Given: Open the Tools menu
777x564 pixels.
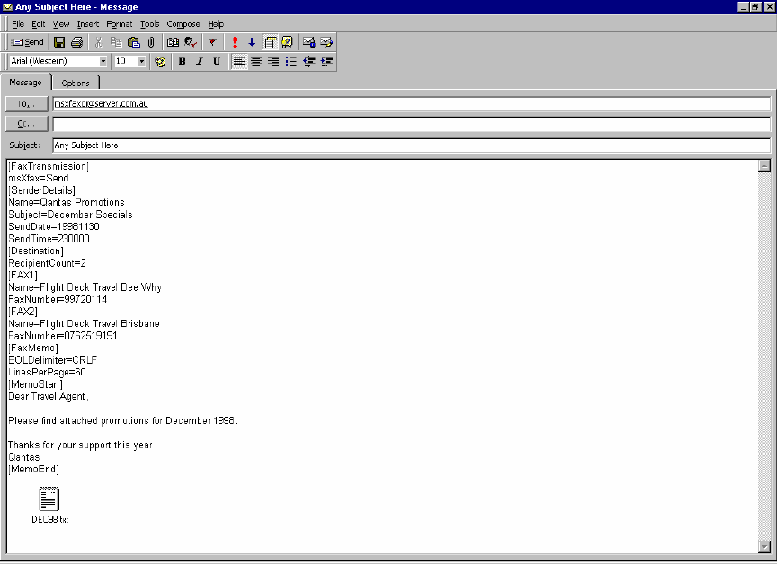Looking at the screenshot, I should 149,23.
